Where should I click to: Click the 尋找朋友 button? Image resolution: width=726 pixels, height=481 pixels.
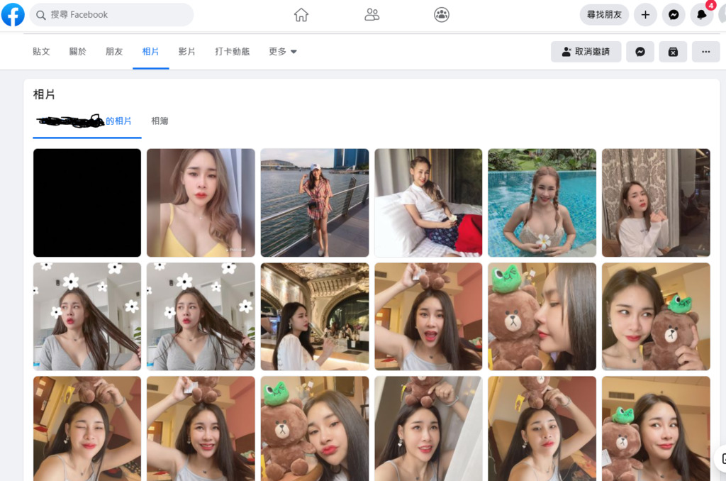(x=604, y=15)
